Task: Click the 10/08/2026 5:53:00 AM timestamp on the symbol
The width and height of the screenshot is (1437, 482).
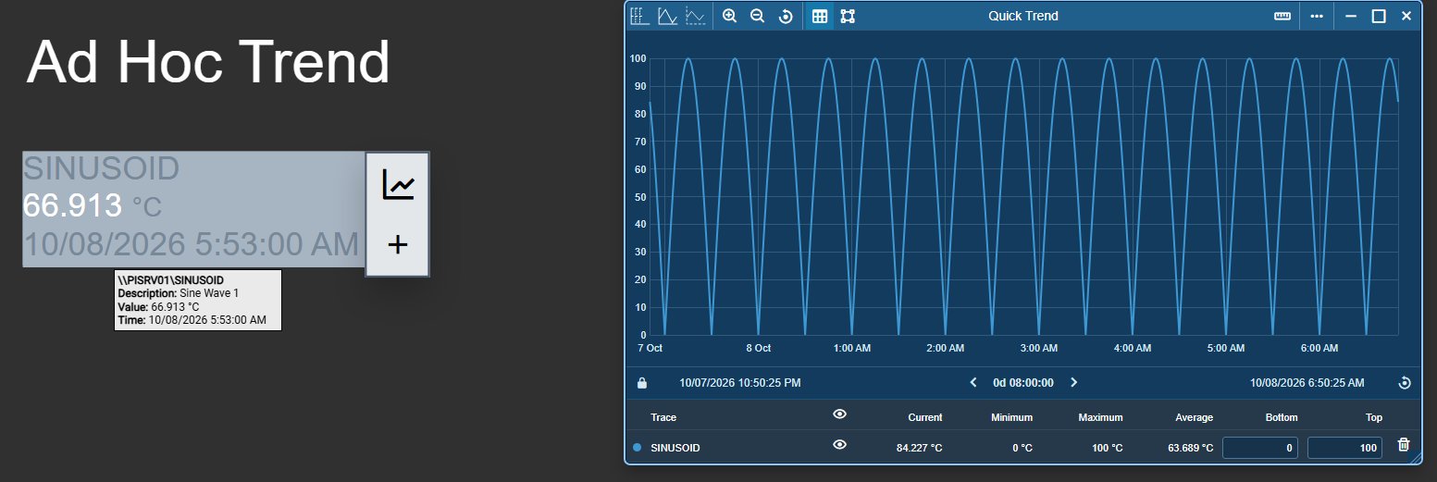Action: (191, 244)
